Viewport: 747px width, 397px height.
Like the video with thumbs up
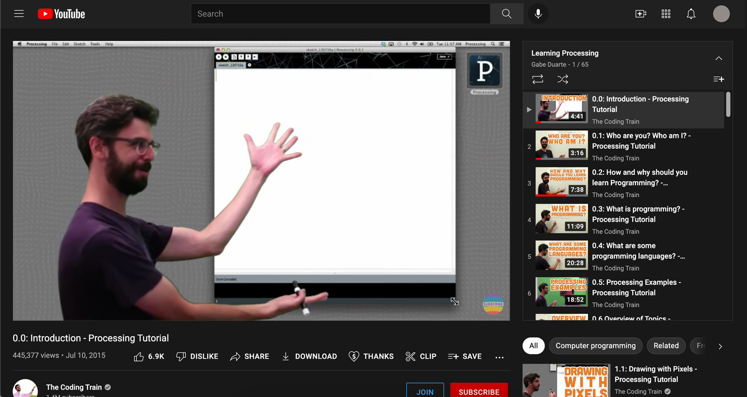149,357
